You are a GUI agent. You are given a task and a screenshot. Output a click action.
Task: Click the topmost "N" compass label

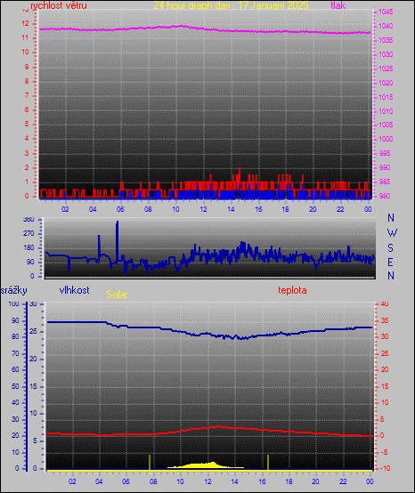[x=391, y=217]
